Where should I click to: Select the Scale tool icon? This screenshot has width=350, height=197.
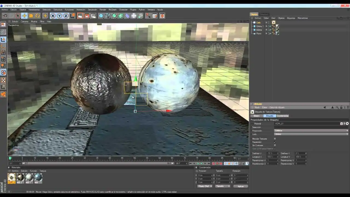(31, 16)
